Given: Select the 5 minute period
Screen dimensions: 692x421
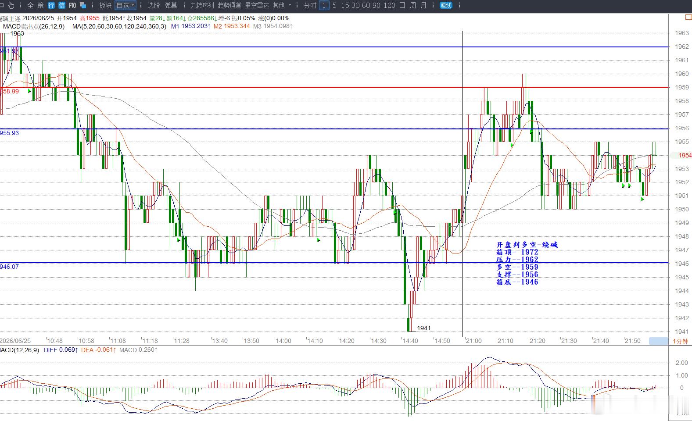Looking at the screenshot, I should point(334,5).
